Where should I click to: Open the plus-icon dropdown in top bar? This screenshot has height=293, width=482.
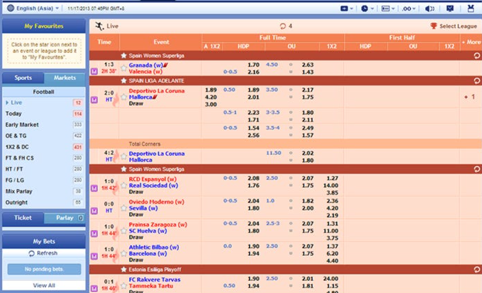(347, 8)
